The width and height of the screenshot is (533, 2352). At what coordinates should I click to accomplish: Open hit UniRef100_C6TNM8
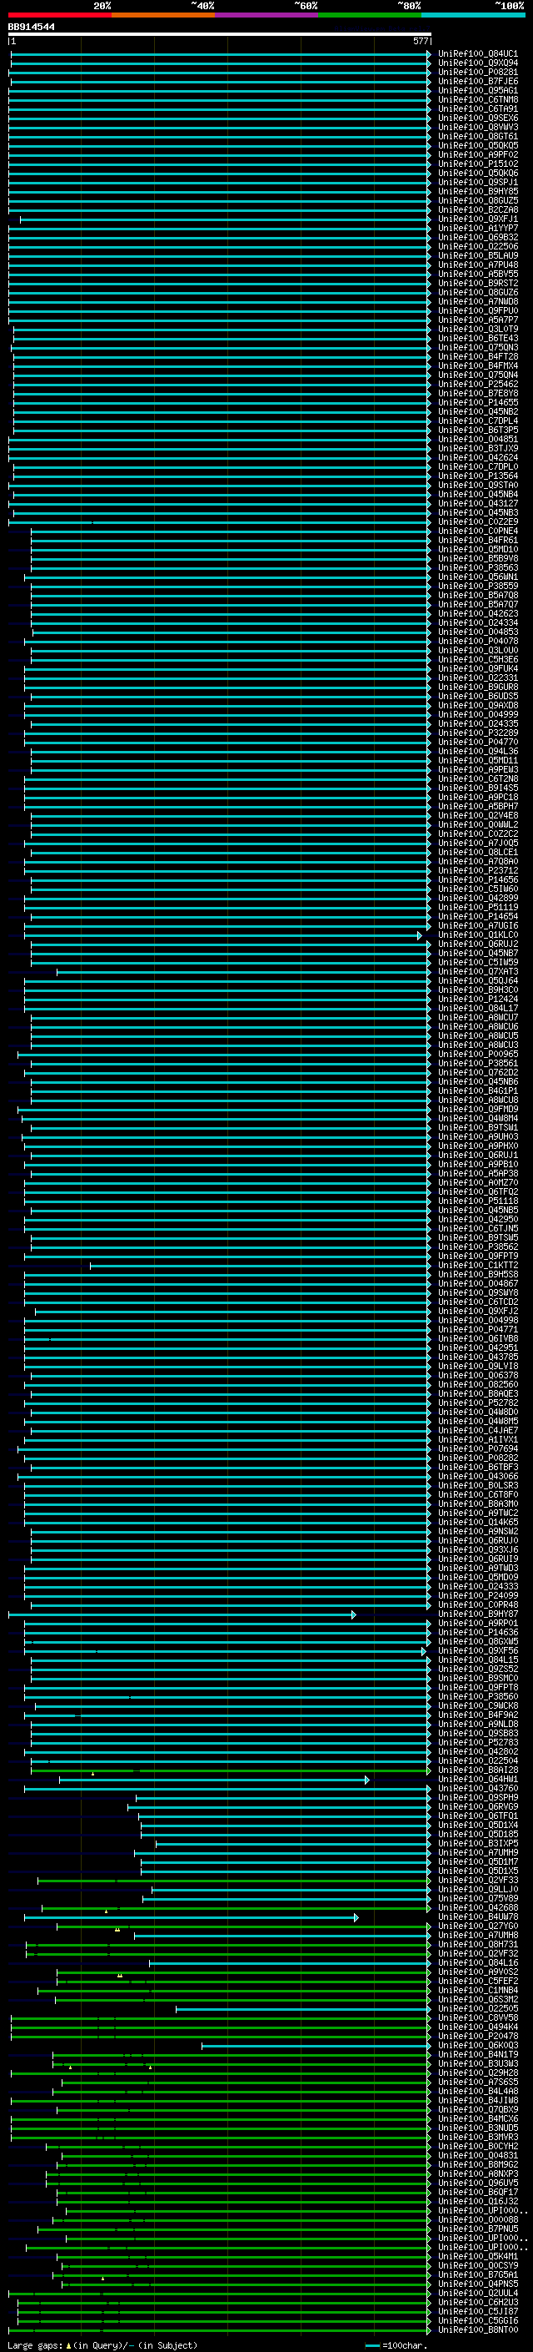point(478,99)
